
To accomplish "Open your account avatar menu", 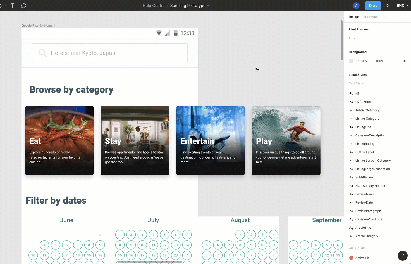I will coord(356,5).
